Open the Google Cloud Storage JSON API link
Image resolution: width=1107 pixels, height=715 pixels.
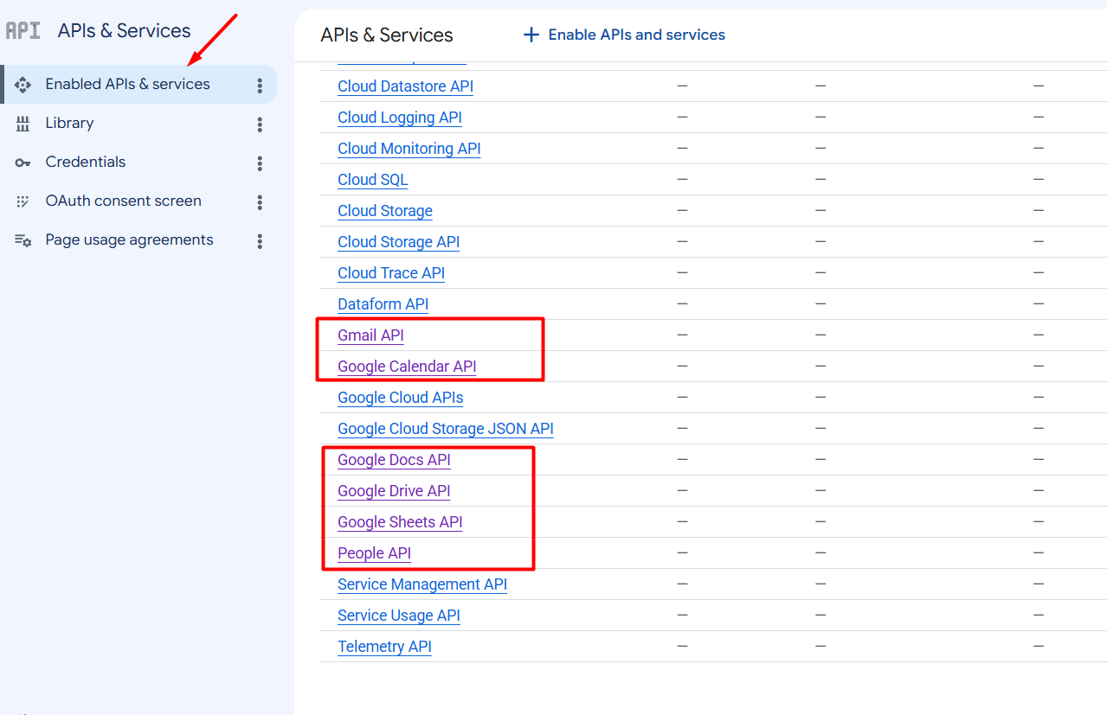(446, 429)
